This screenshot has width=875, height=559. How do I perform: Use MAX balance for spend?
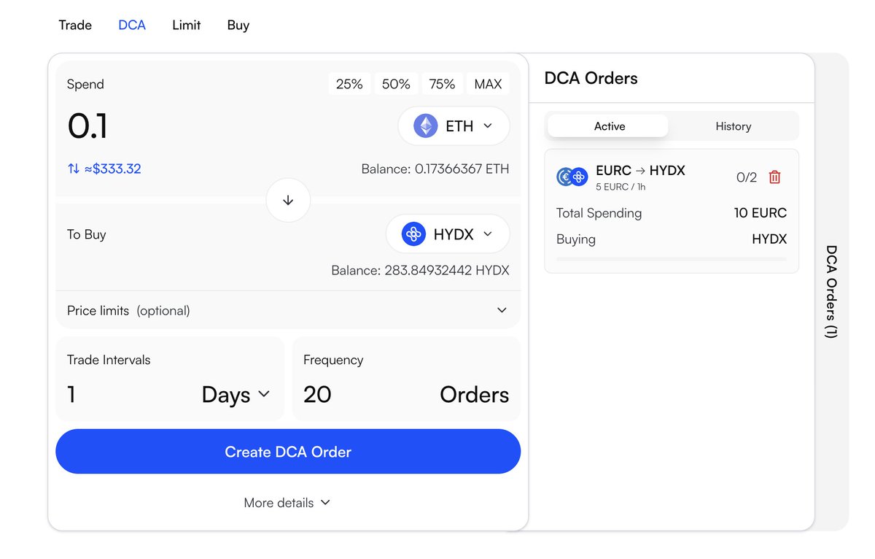[488, 84]
